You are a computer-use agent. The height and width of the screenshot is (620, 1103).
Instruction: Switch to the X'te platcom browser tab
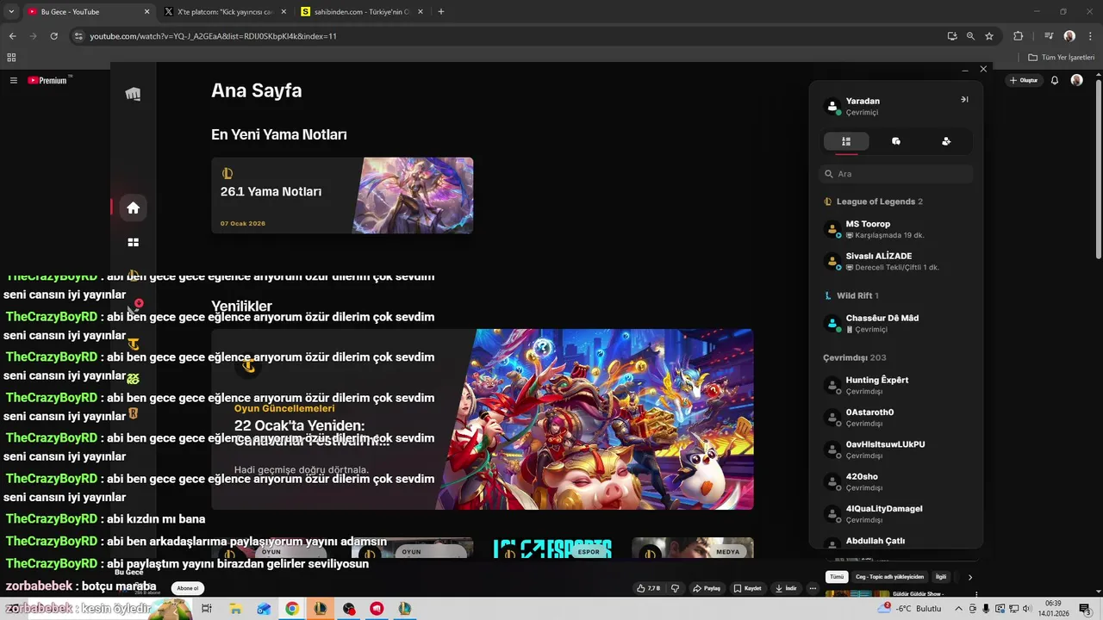pyautogui.click(x=226, y=12)
